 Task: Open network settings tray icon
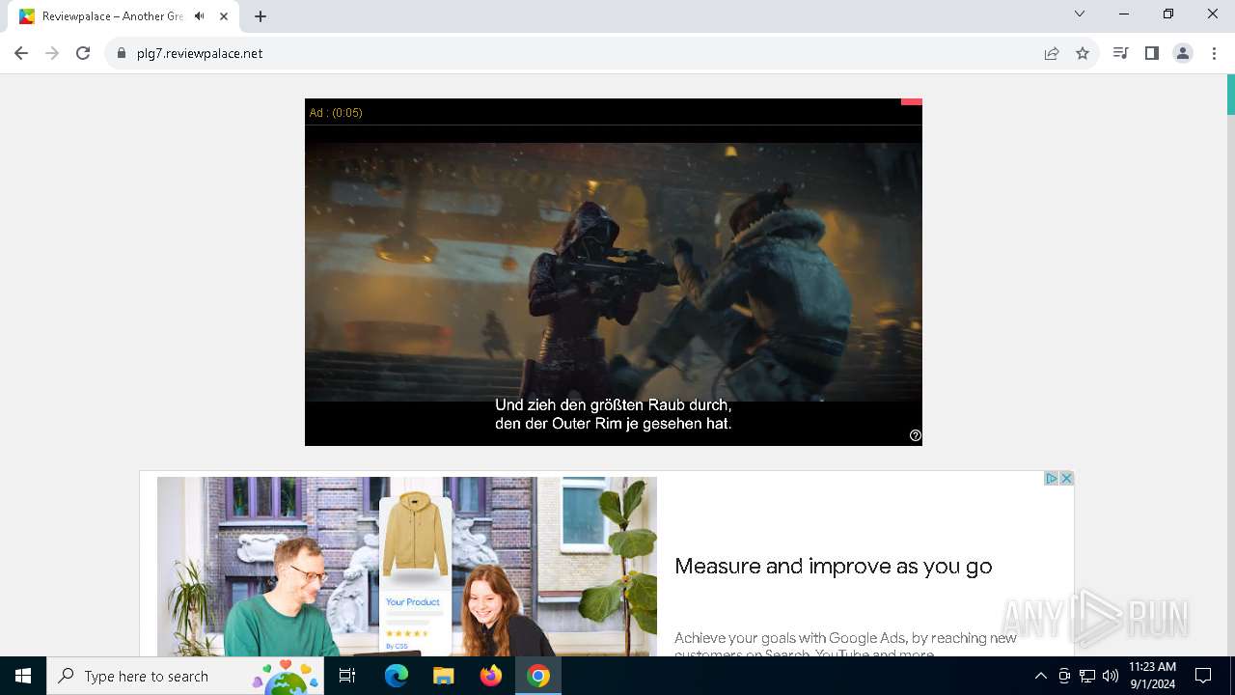click(1087, 676)
